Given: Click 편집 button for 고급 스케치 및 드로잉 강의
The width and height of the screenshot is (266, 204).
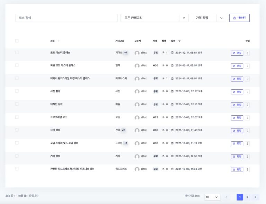Looking at the screenshot, I should (237, 143).
